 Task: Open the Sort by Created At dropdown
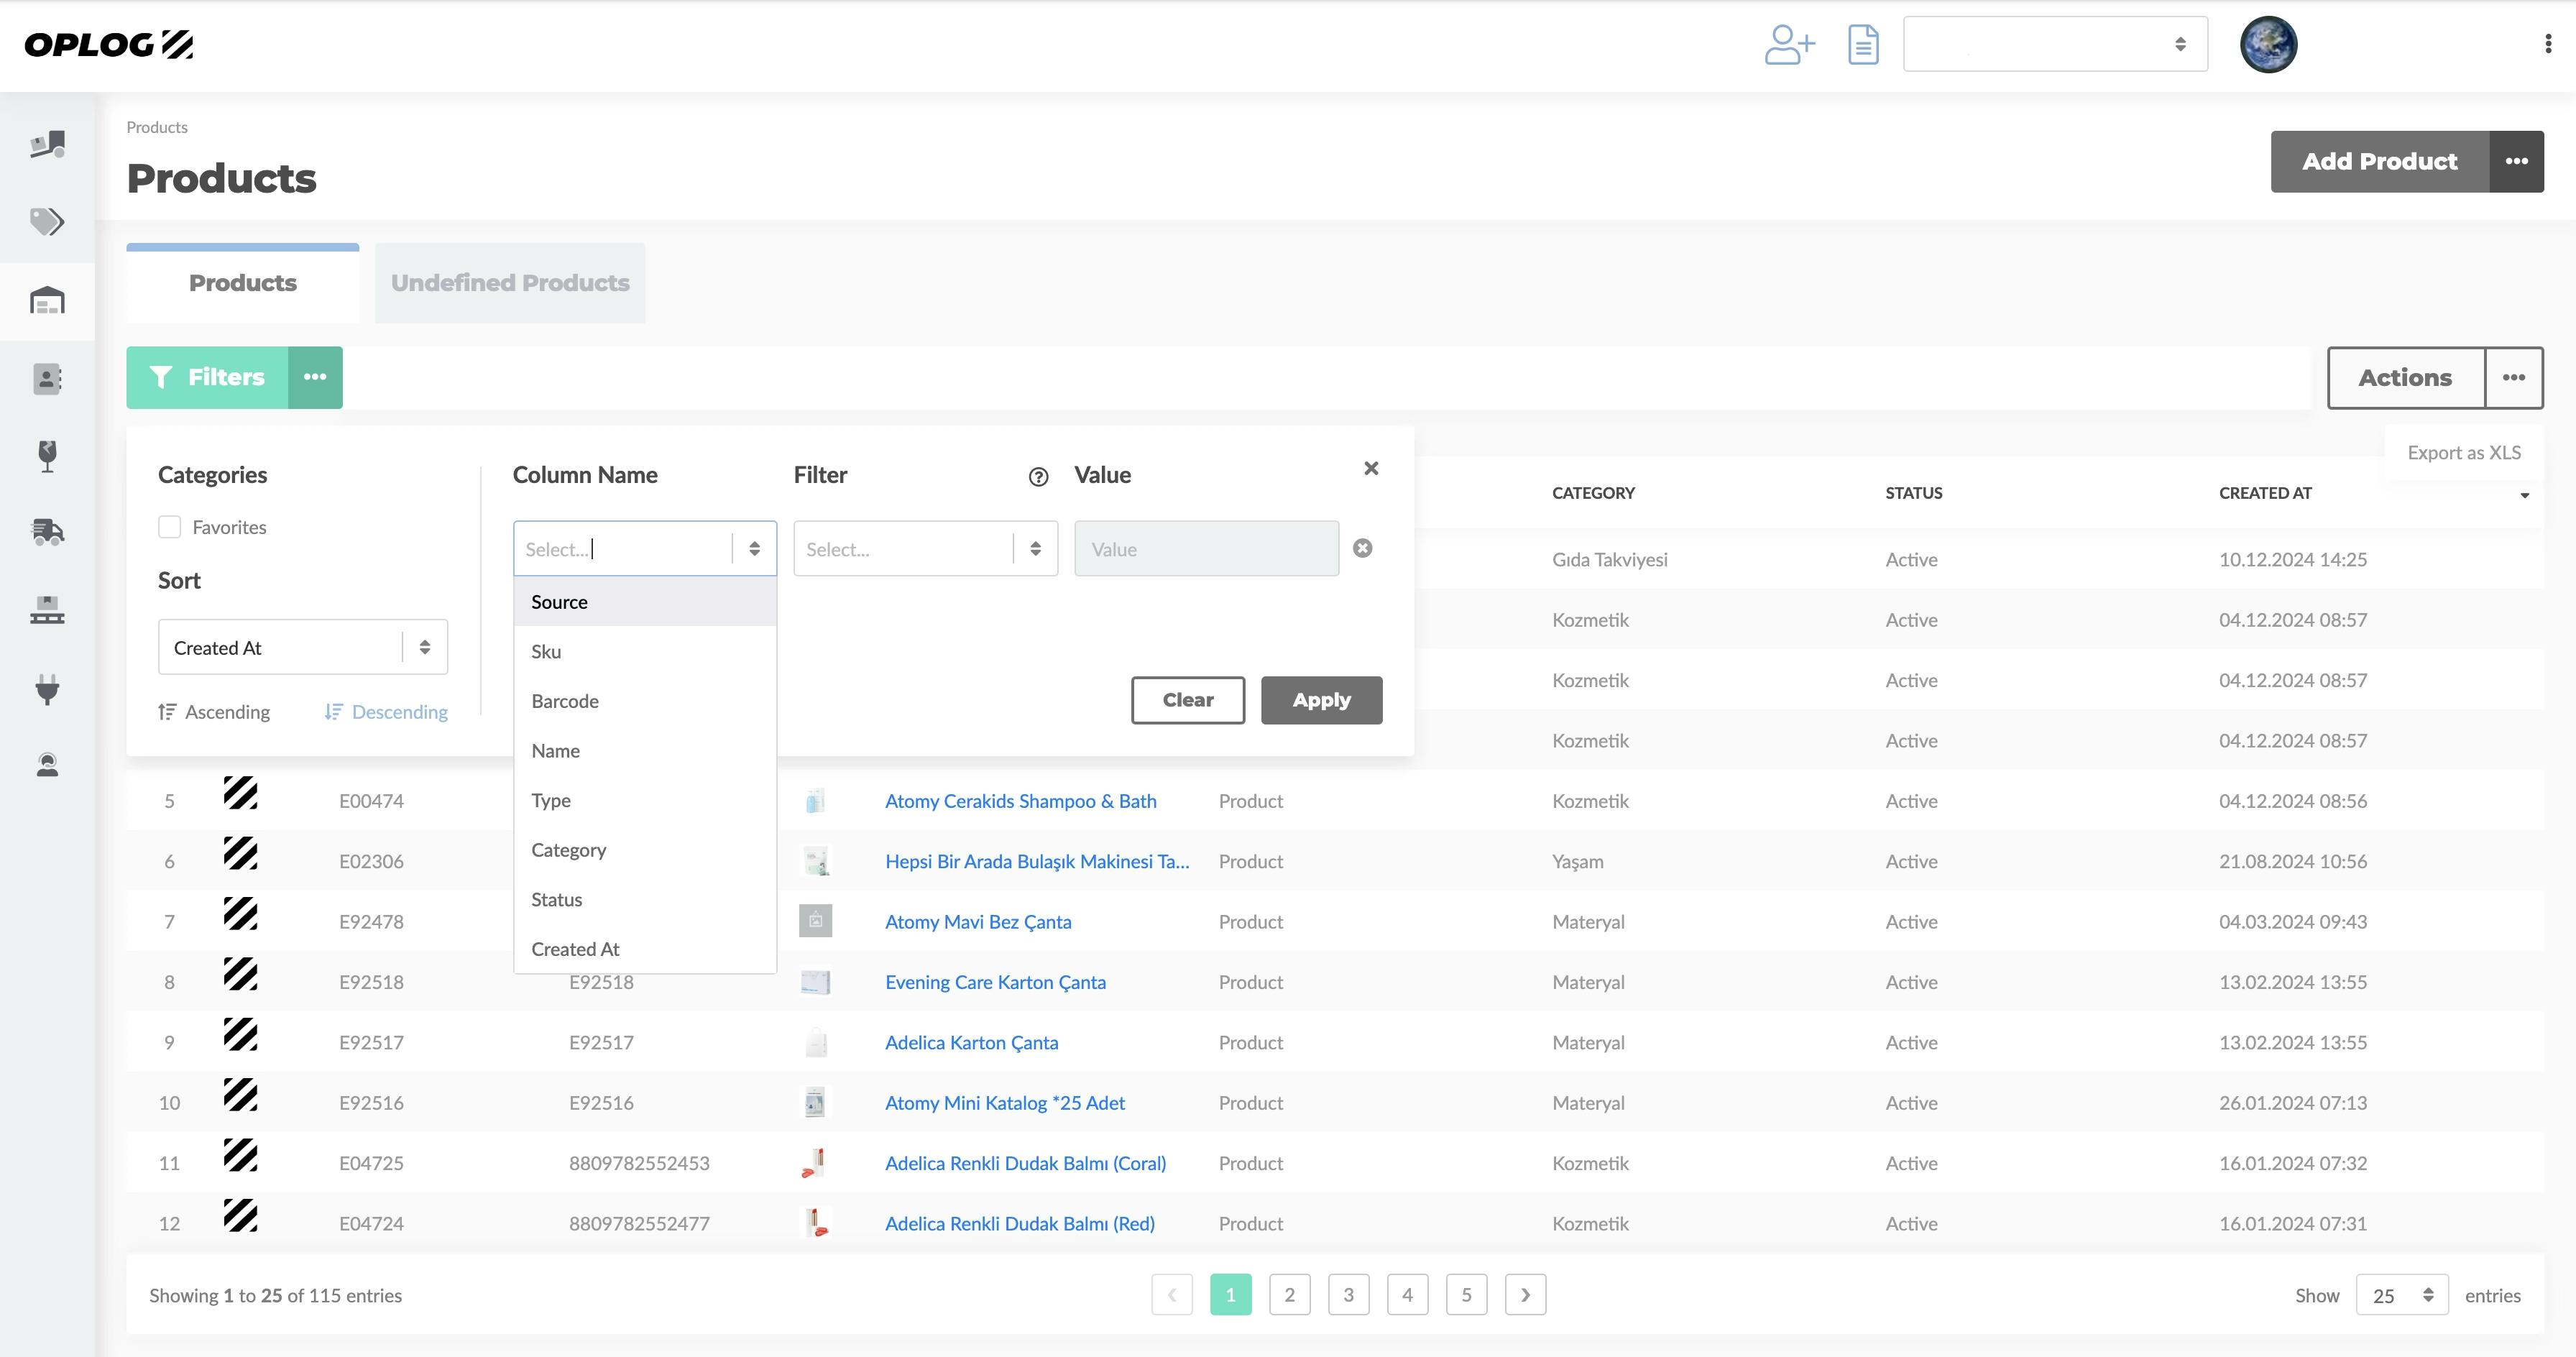tap(302, 647)
